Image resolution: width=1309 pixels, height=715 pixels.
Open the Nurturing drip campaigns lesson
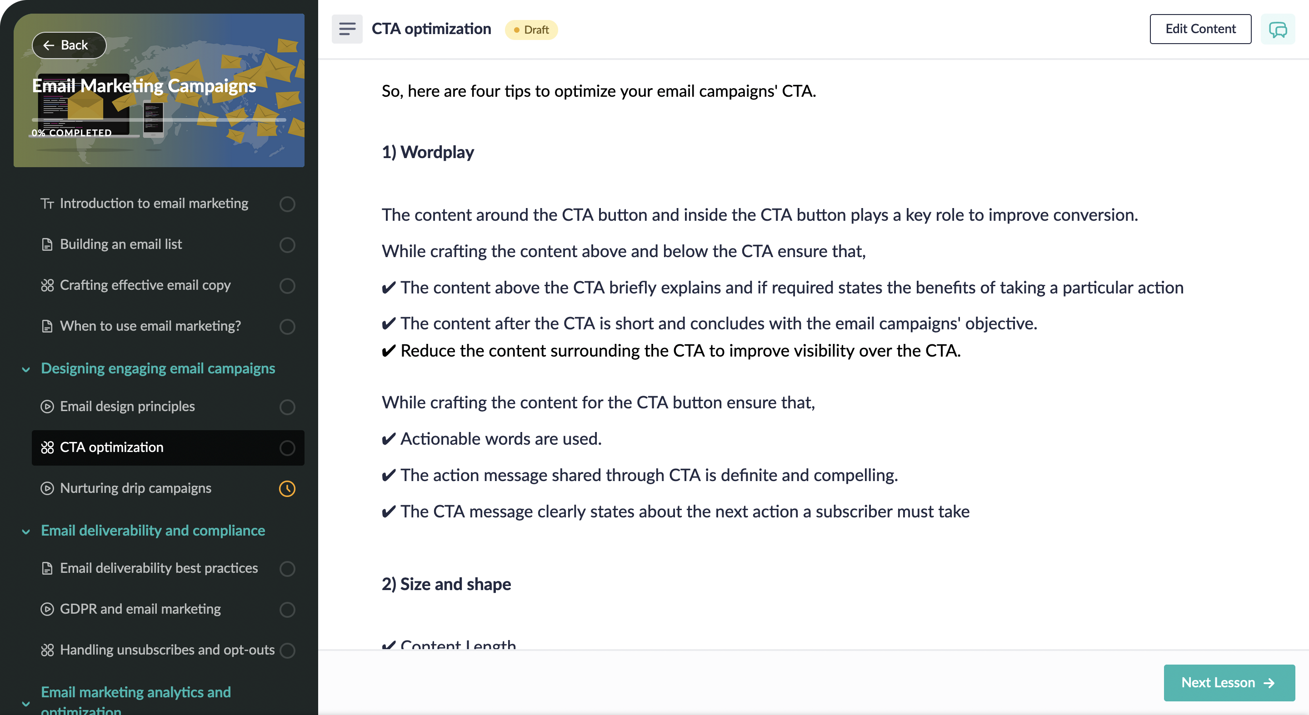tap(136, 488)
